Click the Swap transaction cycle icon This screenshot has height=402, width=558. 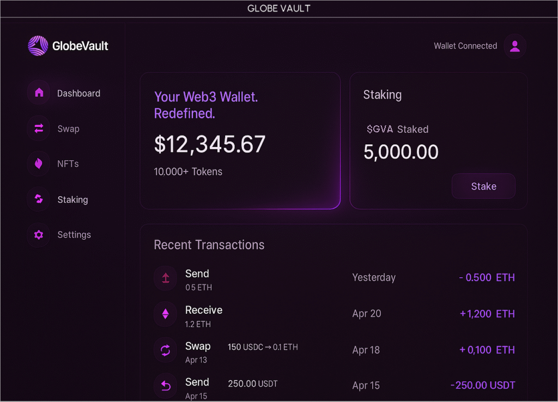pyautogui.click(x=166, y=350)
